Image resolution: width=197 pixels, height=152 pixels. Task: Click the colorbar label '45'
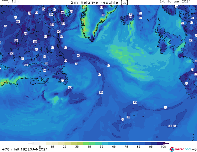(x=89, y=147)
